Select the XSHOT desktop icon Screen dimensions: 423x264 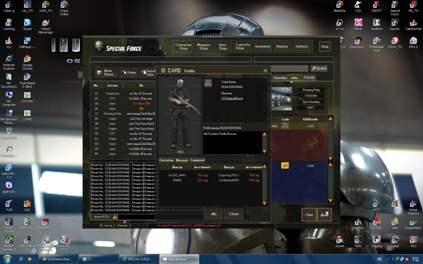click(x=376, y=7)
